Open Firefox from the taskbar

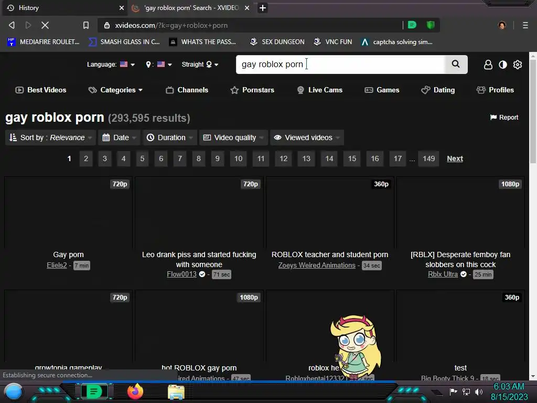pos(135,391)
